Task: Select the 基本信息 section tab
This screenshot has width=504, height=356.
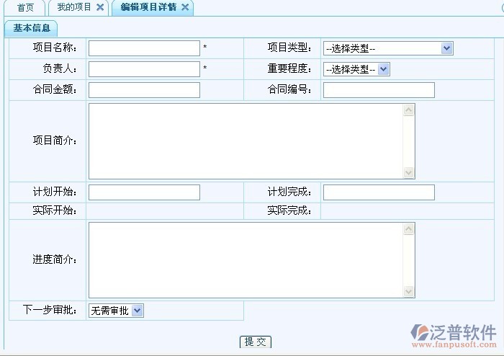Action: tap(31, 28)
